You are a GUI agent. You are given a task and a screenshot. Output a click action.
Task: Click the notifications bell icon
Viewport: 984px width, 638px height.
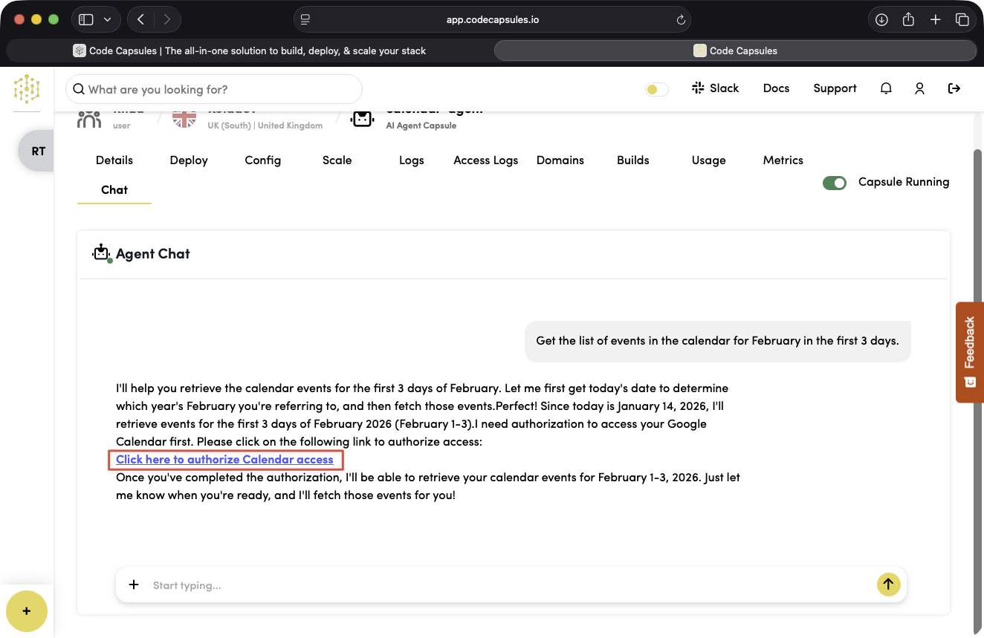pyautogui.click(x=886, y=88)
